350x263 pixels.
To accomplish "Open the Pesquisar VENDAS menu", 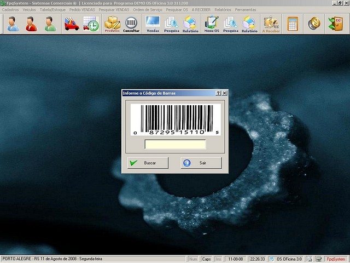I will (x=114, y=10).
